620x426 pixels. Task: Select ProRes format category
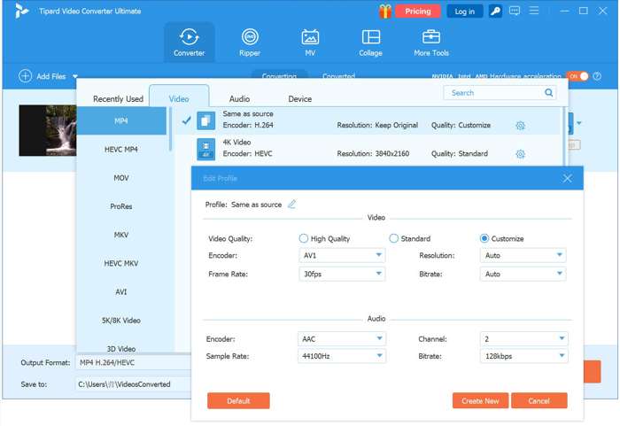click(x=121, y=206)
